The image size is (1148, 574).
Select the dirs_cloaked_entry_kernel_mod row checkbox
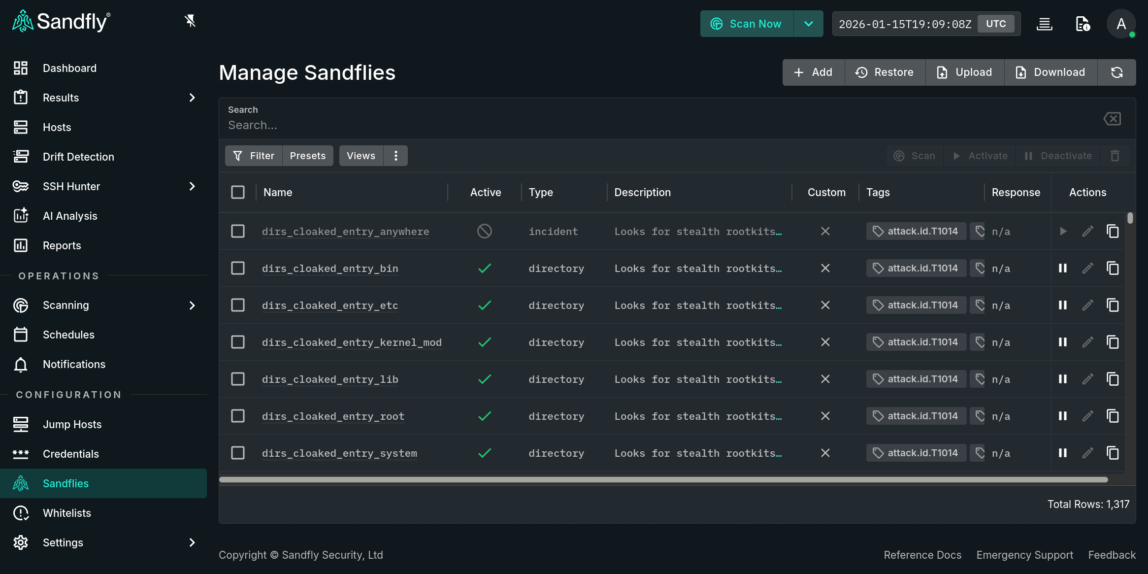click(238, 342)
